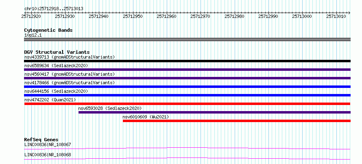Screen dimensions: 362x164
Task: Click the nsv6010609 (Wu2021) label
Action: (x=146, y=117)
